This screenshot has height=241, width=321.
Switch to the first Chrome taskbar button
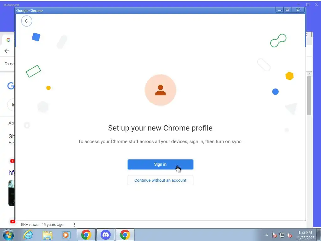(86, 235)
